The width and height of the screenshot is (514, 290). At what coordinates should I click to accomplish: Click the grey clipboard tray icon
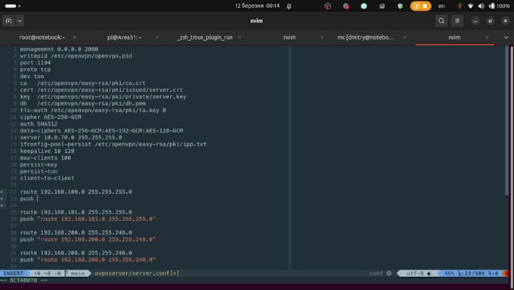pos(382,6)
